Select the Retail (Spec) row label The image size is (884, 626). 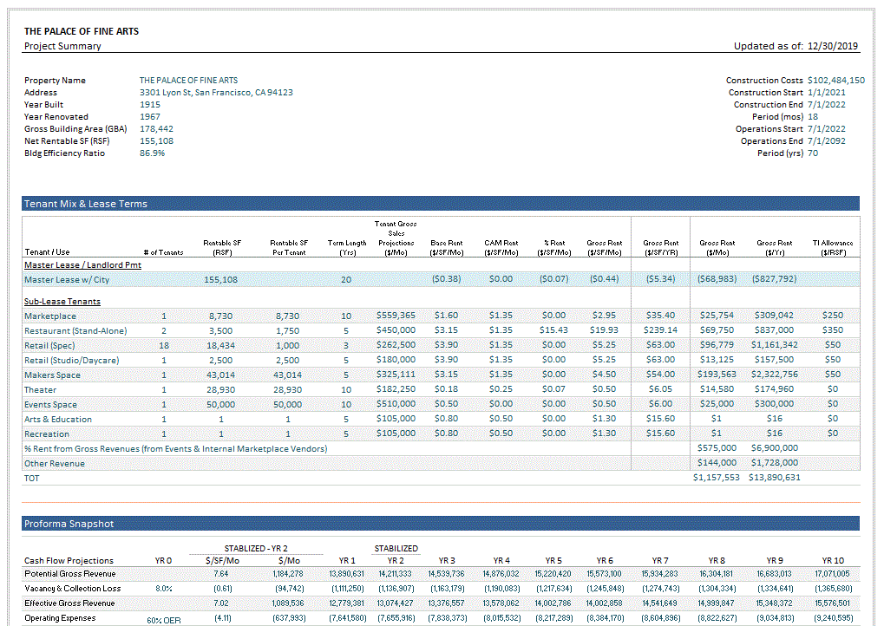pos(49,345)
